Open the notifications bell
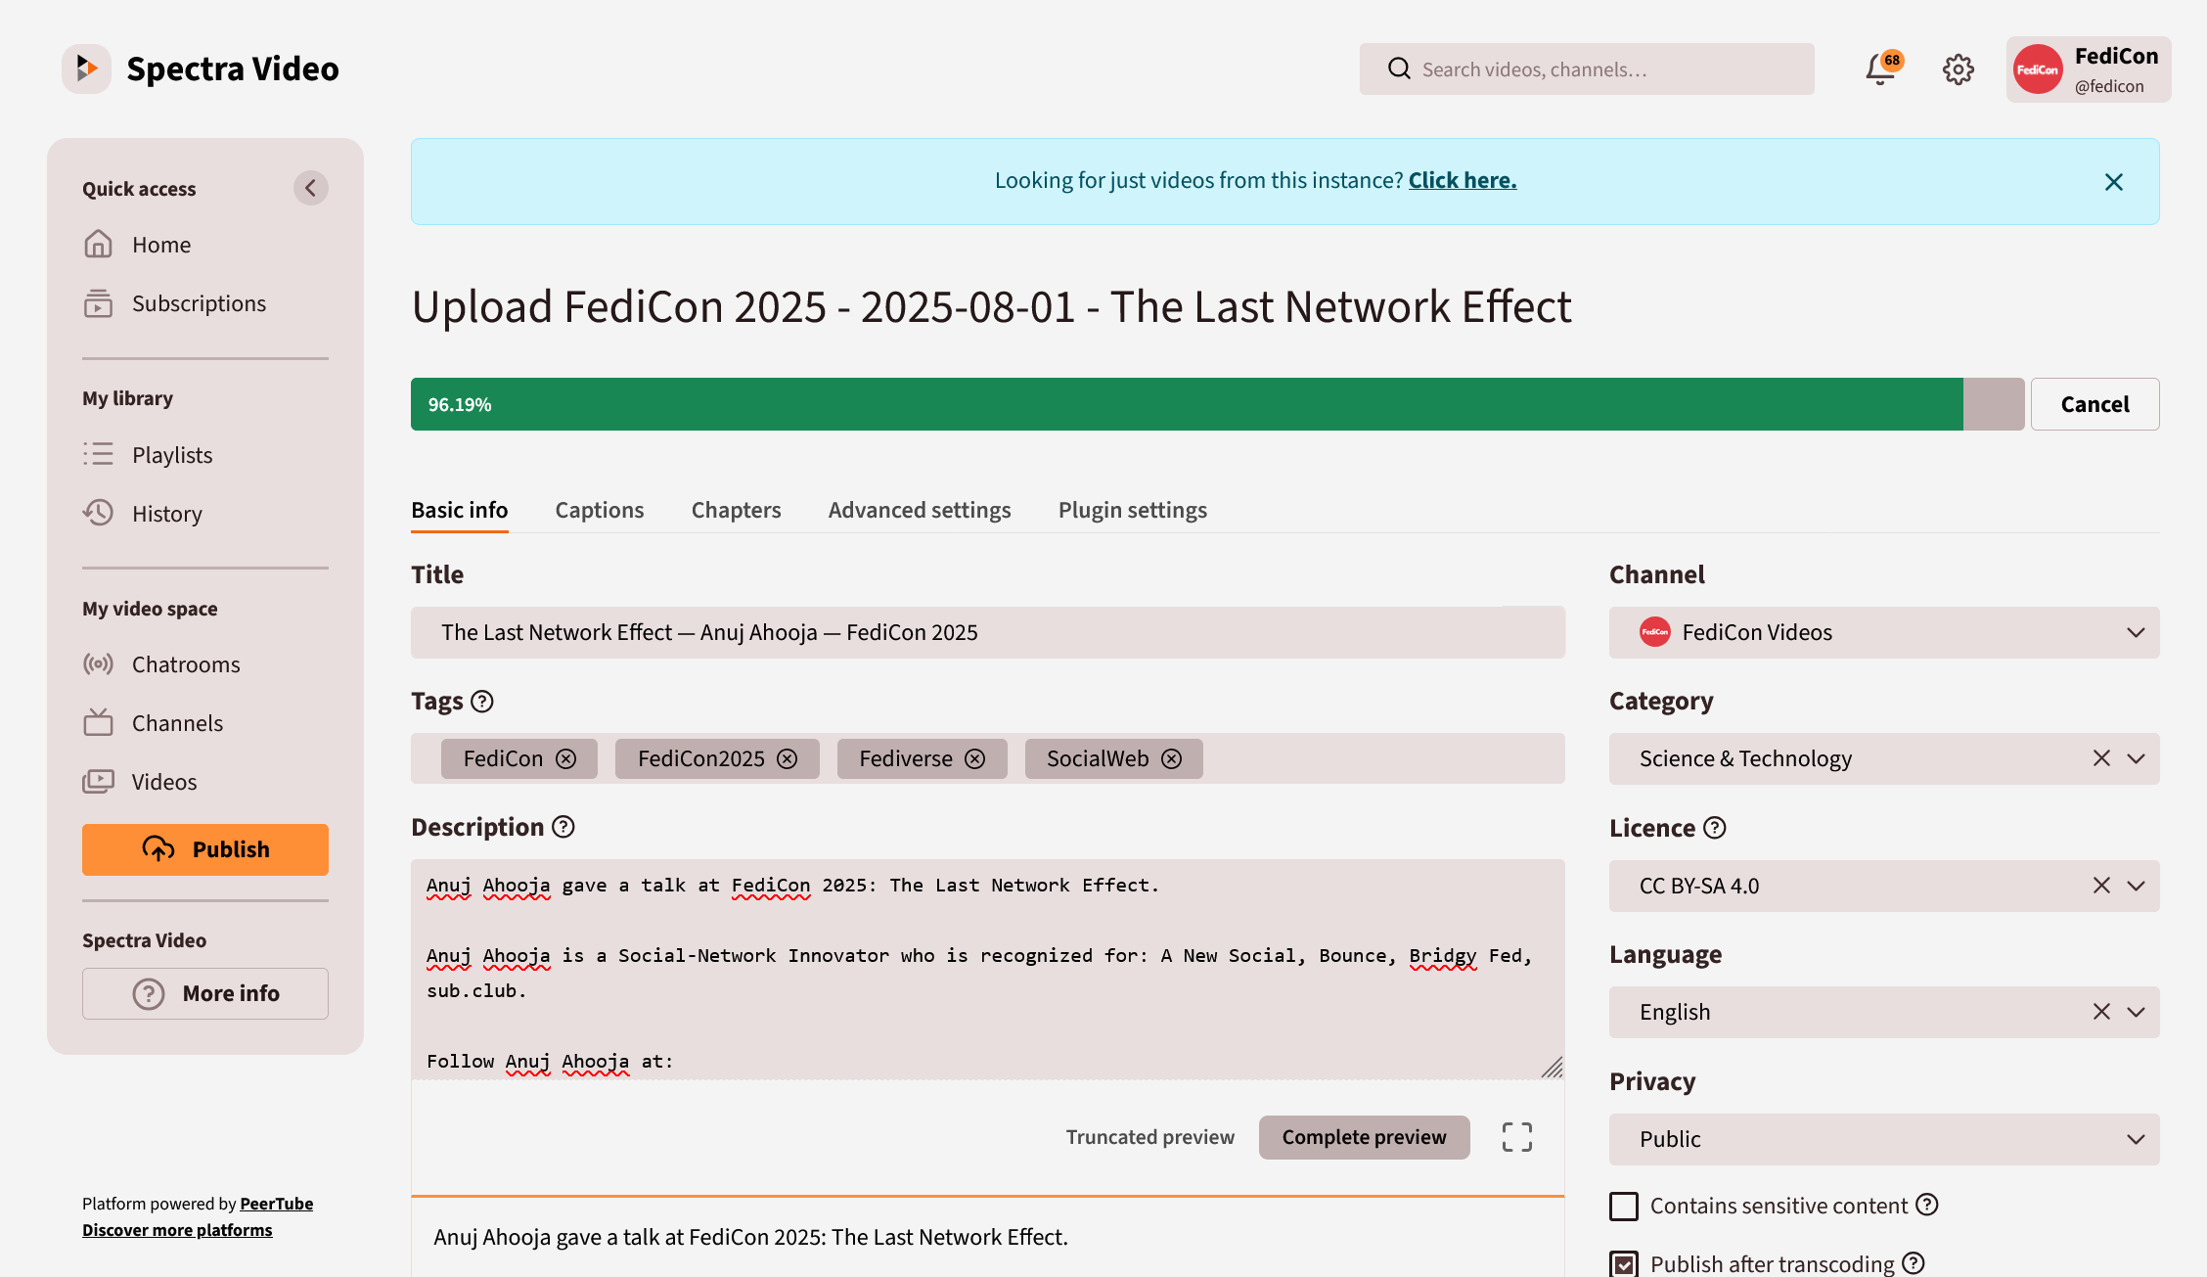The image size is (2207, 1277). tap(1880, 68)
